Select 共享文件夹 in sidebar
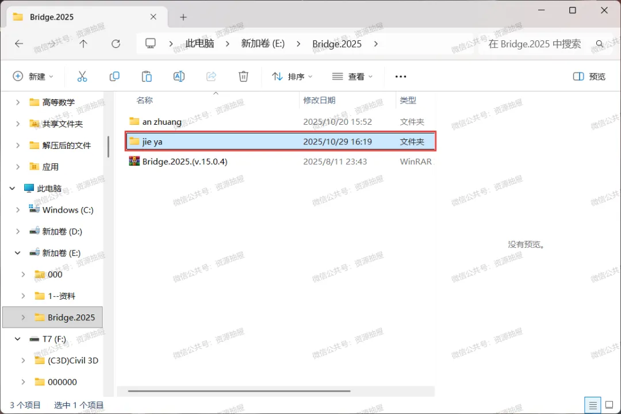This screenshot has width=621, height=414. tap(63, 124)
